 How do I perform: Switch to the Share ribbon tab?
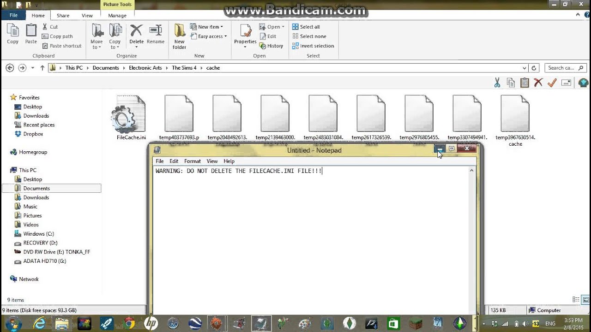click(x=63, y=15)
